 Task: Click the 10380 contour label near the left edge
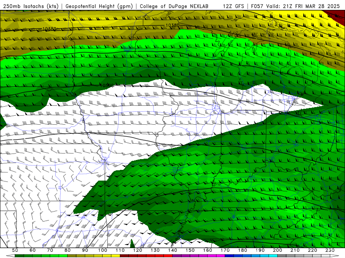point(49,29)
